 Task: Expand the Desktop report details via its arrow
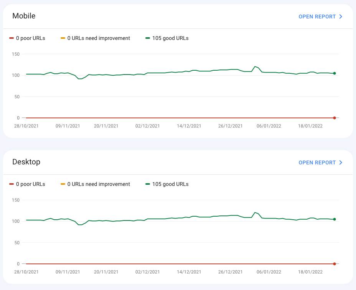341,162
